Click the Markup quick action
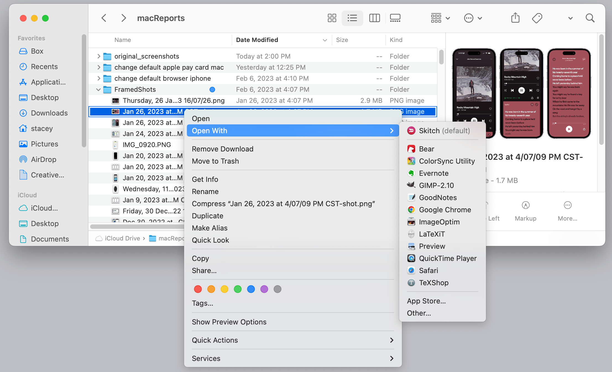This screenshot has height=372, width=612. pos(525,211)
